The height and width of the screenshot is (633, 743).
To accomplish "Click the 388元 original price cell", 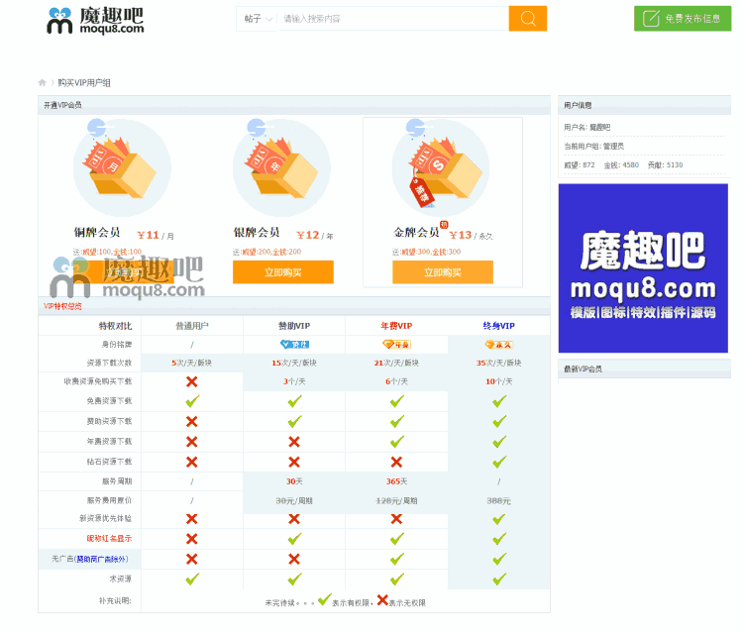I will coord(498,501).
